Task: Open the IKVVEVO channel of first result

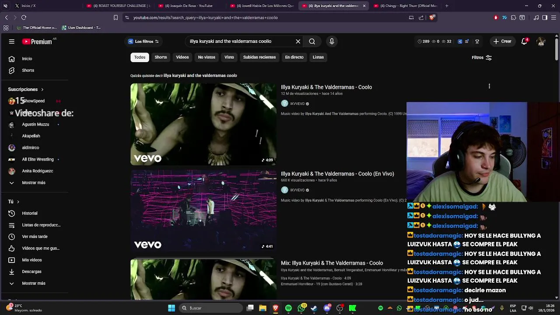Action: tap(297, 104)
